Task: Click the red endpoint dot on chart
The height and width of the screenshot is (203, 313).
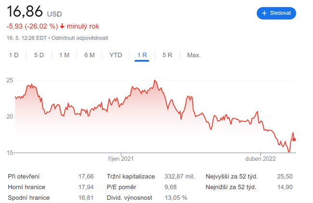Action: 294,140
